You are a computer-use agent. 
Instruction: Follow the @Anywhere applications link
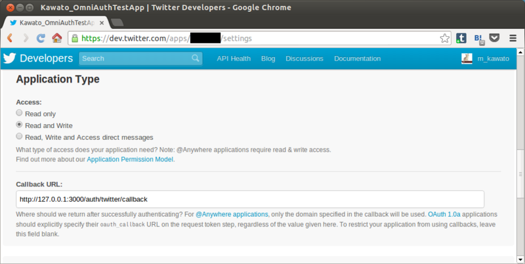coord(232,214)
